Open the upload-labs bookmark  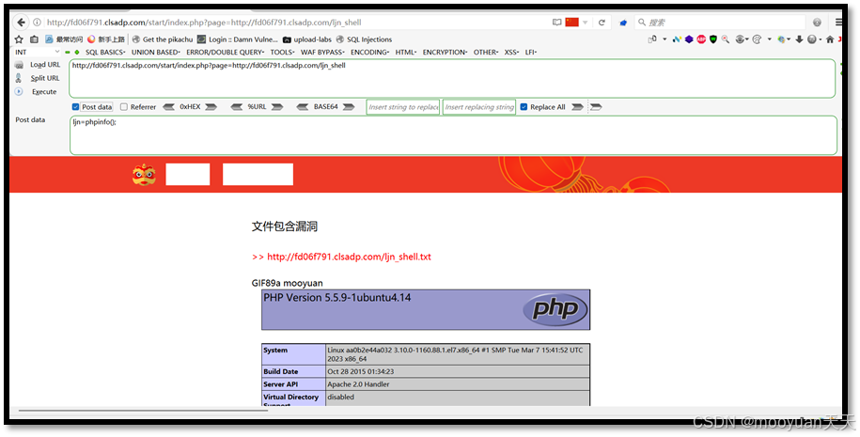(x=307, y=39)
